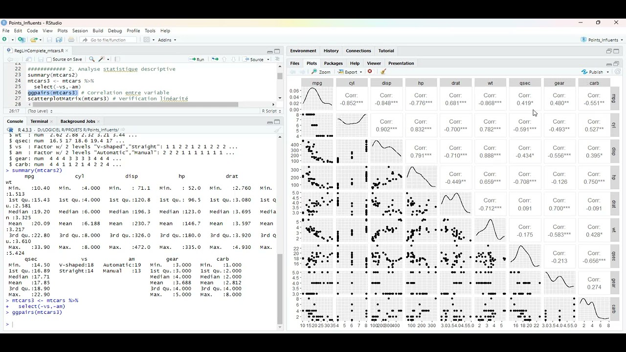Open the Environment tab
The height and width of the screenshot is (352, 626).
pos(303,51)
